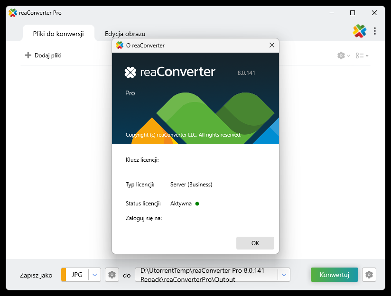391x296 pixels.
Task: Open the Pliki do konwersji tab
Action: [58, 34]
